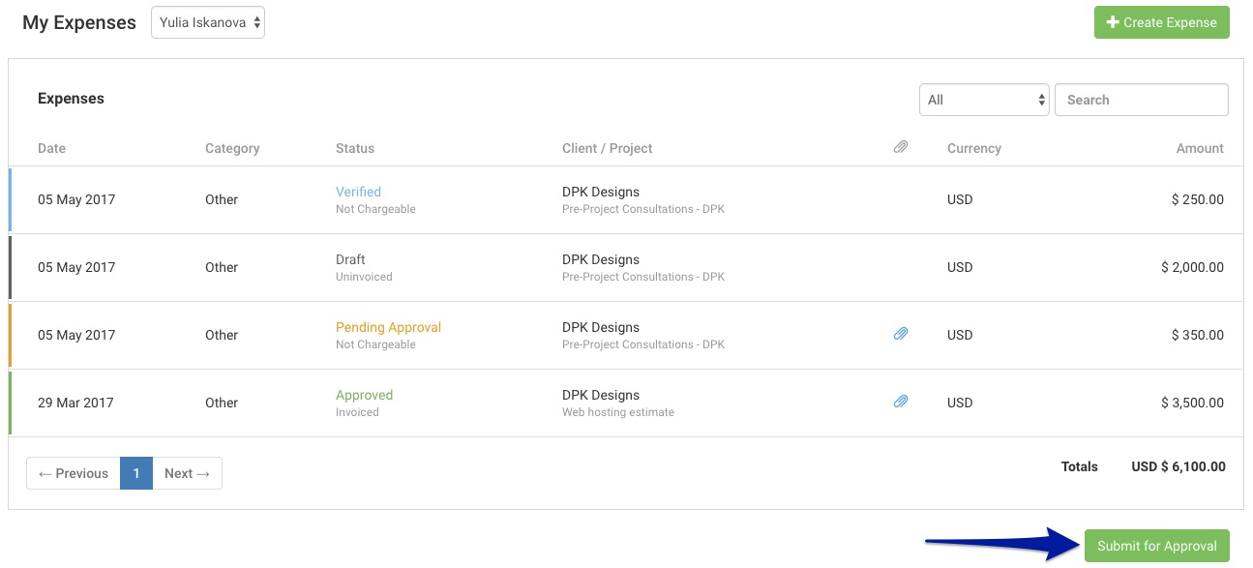Click the USD $6,100.00 totals value
1253x568 pixels.
[x=1178, y=466]
